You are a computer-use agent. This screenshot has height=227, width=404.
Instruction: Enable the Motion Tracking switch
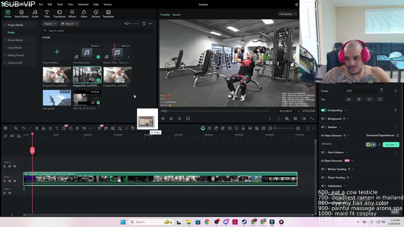pos(324,169)
